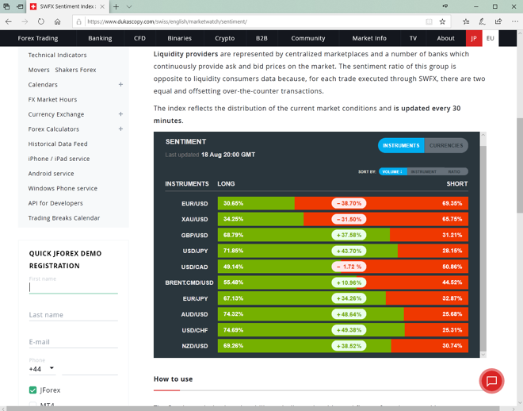Add page to favorites star icon
Screen dimensions: 523x411
coord(442,21)
